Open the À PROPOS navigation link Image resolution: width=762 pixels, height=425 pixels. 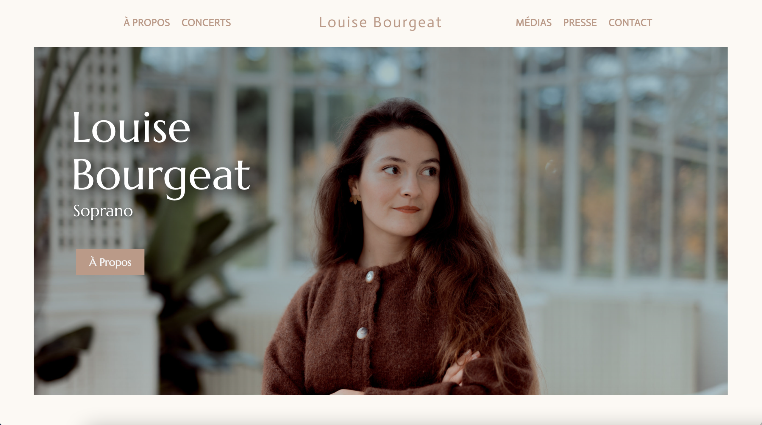point(147,23)
